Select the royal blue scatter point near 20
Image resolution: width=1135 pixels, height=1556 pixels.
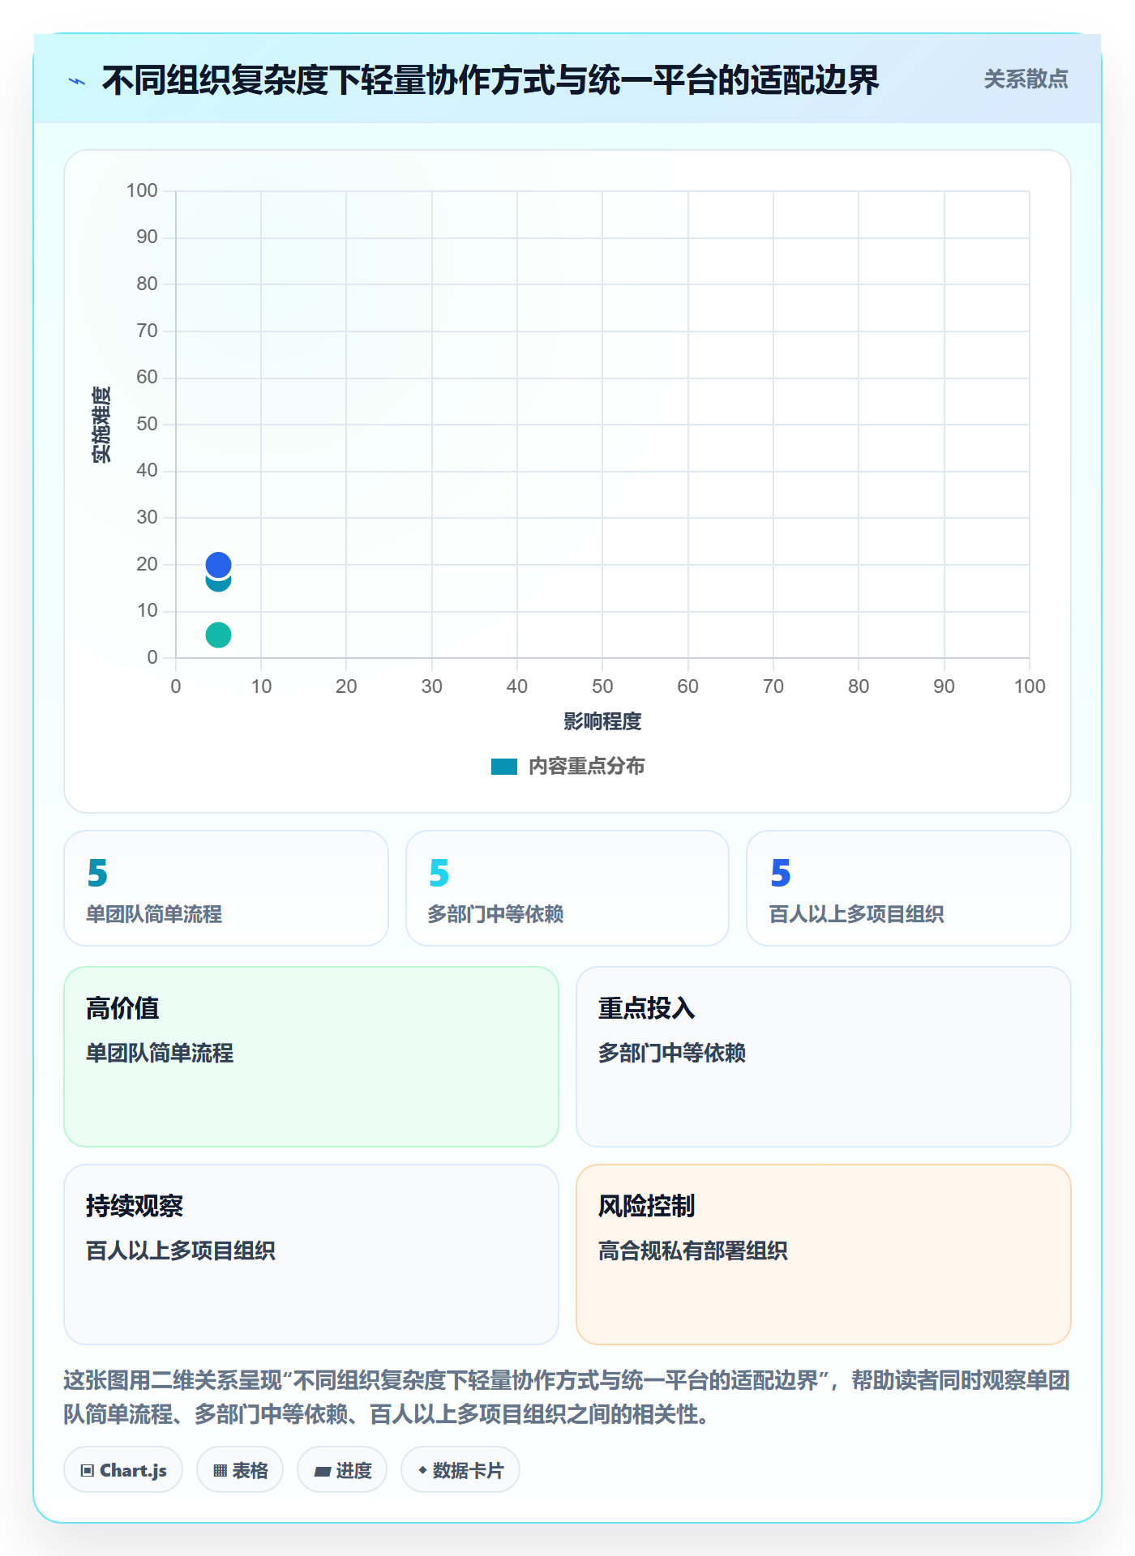click(x=218, y=564)
